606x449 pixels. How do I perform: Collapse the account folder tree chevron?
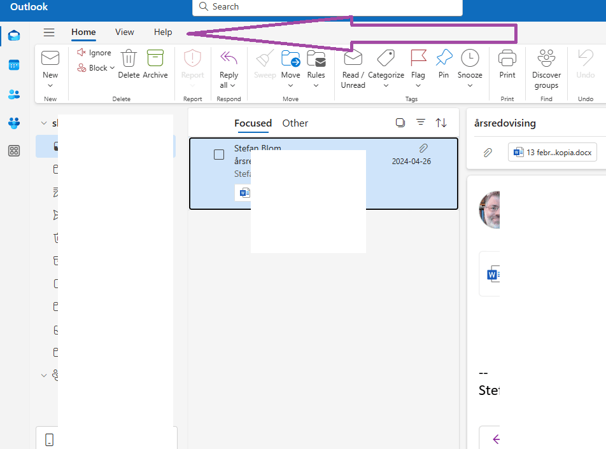(x=44, y=123)
